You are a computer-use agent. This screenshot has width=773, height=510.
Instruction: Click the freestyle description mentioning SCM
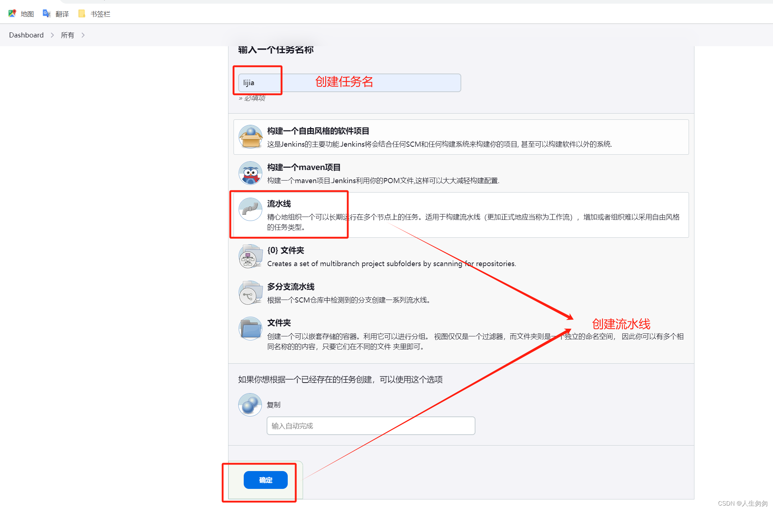[439, 144]
